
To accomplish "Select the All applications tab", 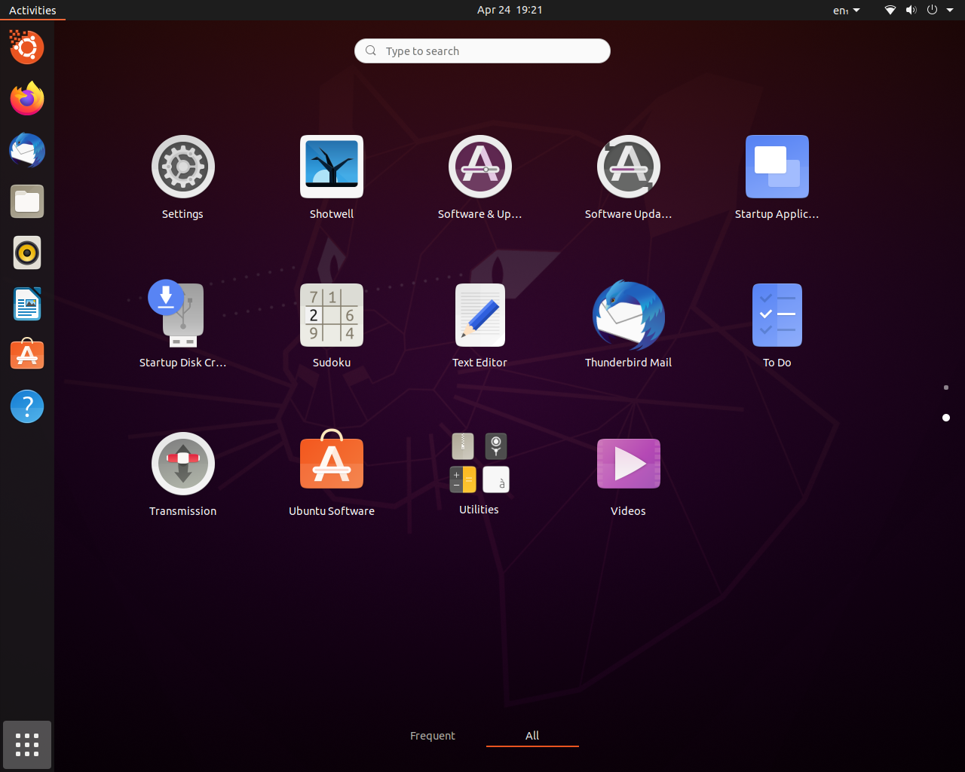I will click(532, 736).
